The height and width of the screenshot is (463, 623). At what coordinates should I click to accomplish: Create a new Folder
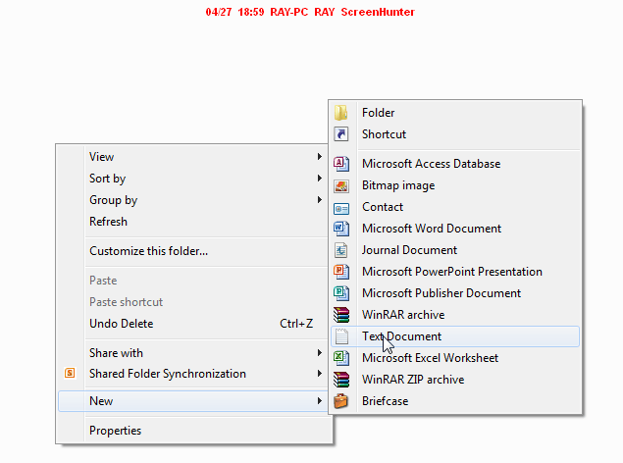pyautogui.click(x=455, y=113)
